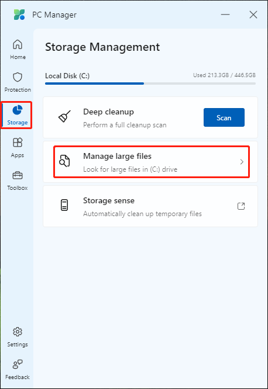The image size is (268, 389).
Task: Click the Storage sense device icon
Action: (64, 205)
